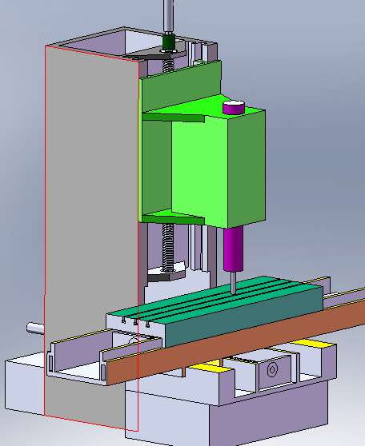The height and width of the screenshot is (446, 365).
Task: Pick the magenta cap on top of the green head
Action: click(x=234, y=107)
